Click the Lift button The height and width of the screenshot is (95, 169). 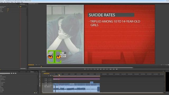110,69
